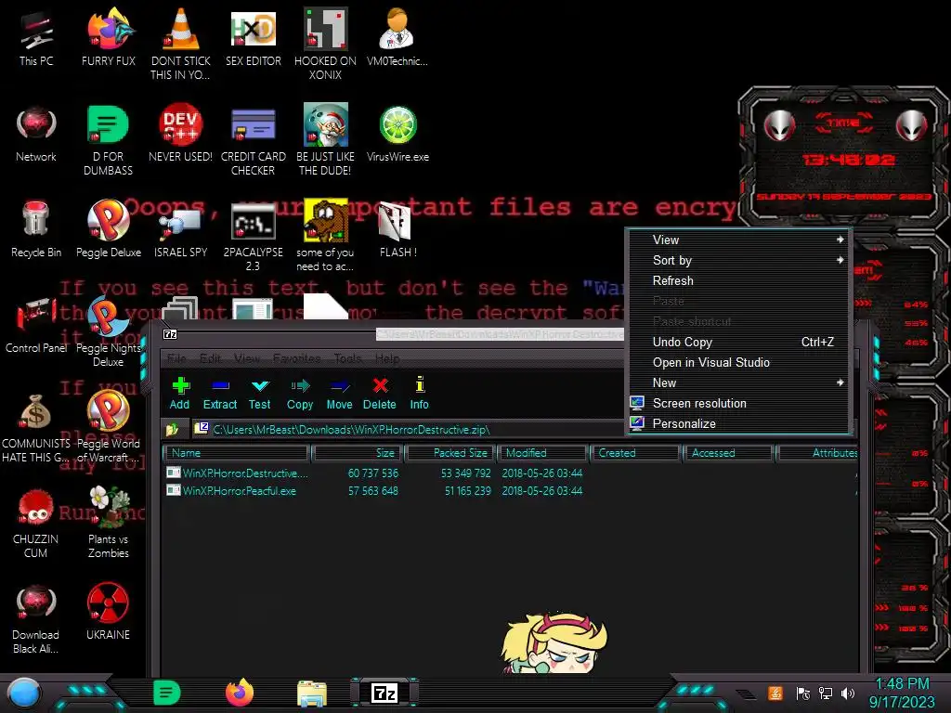Open 2PACALYPSE 2.3 shortcut
951x713 pixels.
pos(254,237)
